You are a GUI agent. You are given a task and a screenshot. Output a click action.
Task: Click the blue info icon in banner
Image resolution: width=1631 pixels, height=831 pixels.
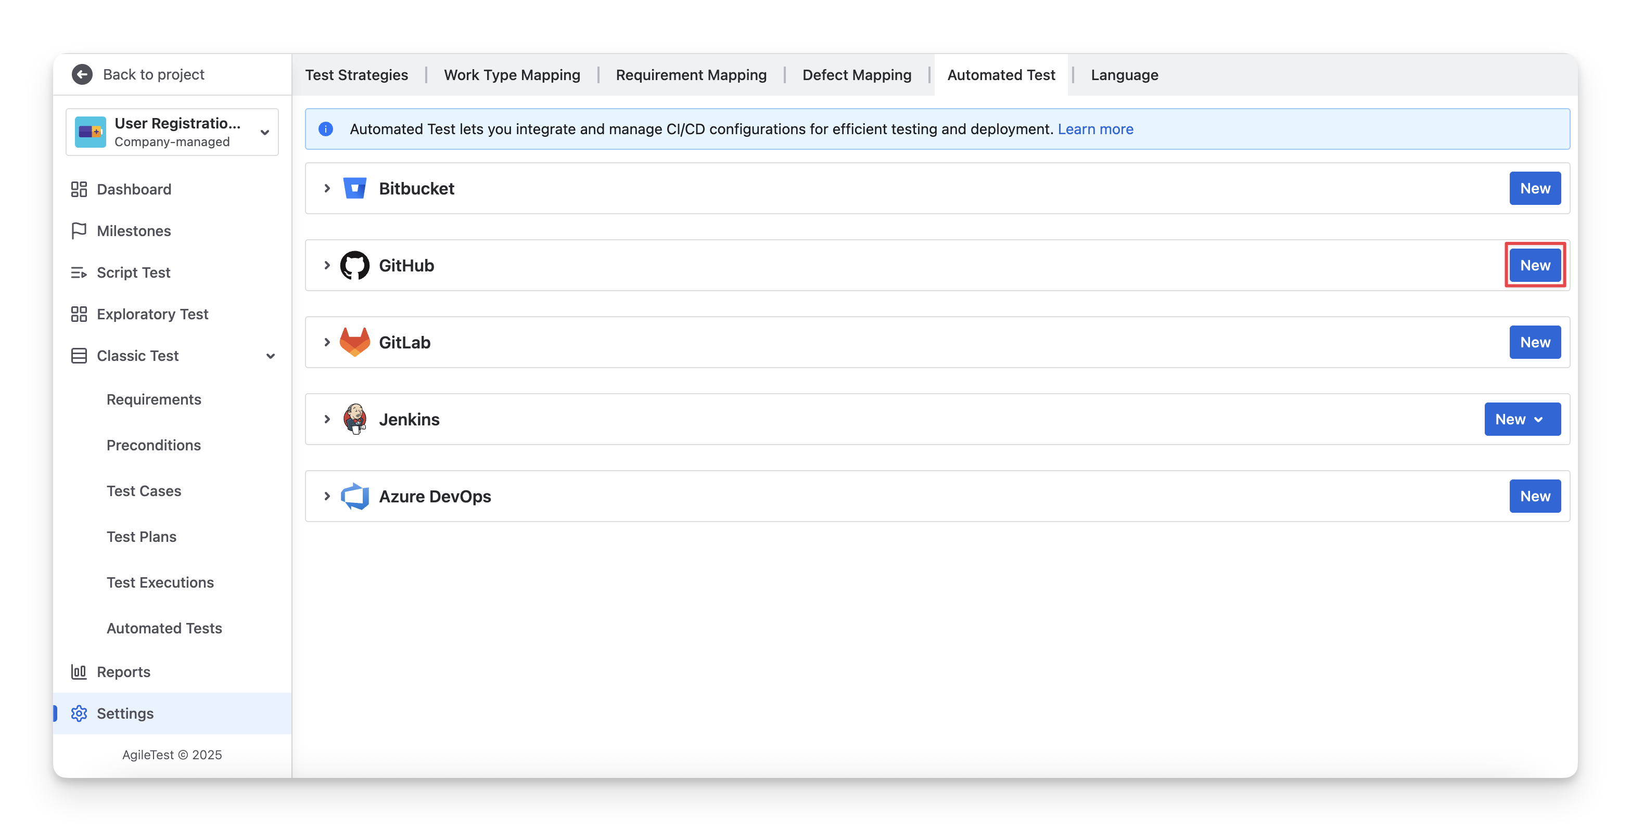click(x=325, y=129)
